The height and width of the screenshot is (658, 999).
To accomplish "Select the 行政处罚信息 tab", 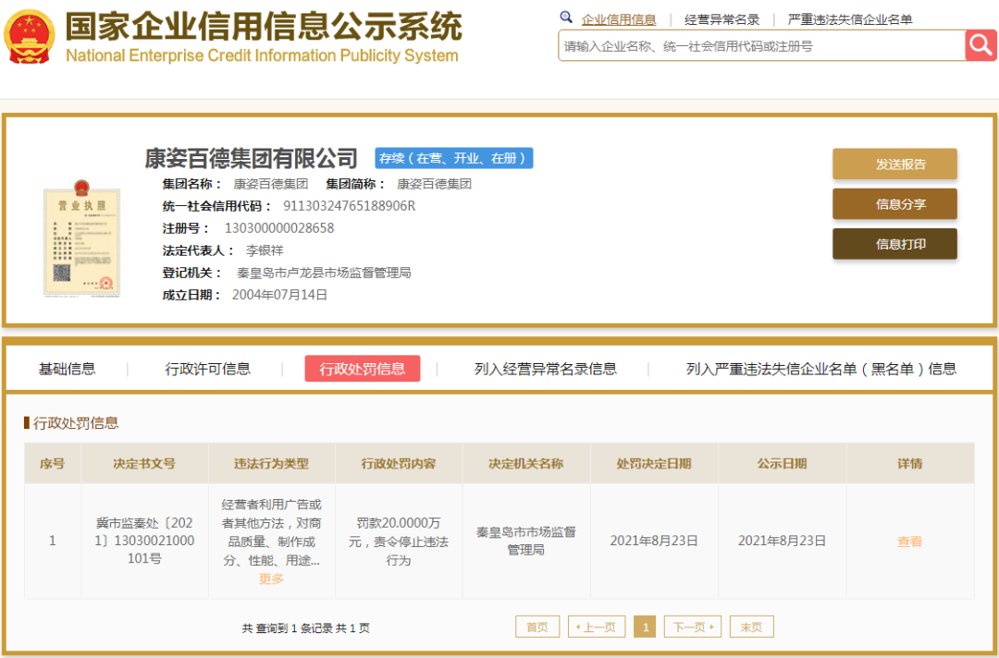I will pos(363,369).
